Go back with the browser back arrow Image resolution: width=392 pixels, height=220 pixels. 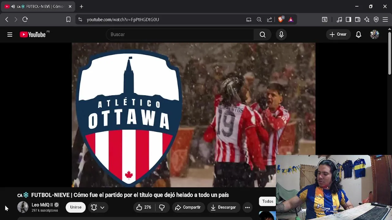[7, 20]
